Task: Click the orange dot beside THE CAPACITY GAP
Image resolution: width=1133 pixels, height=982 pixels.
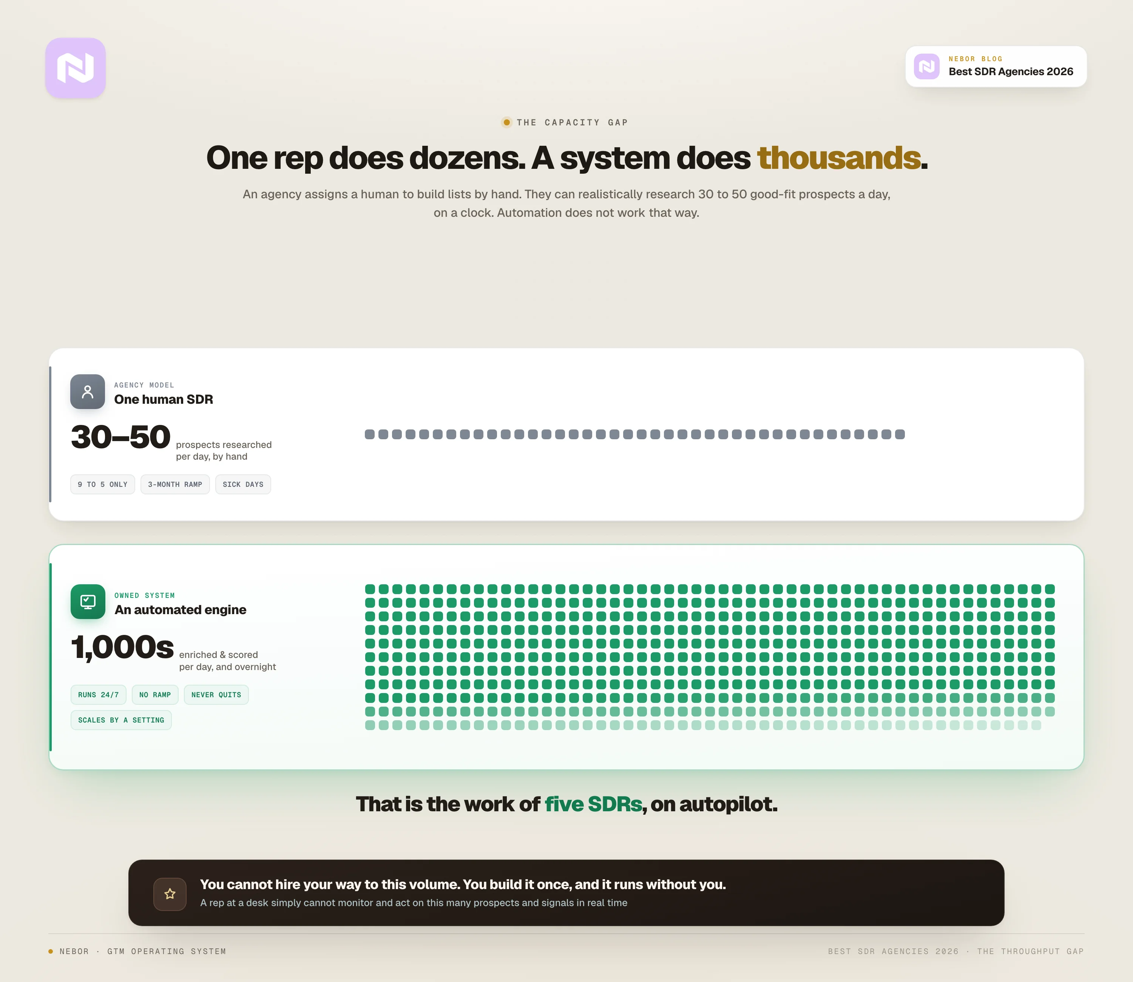Action: tap(507, 122)
